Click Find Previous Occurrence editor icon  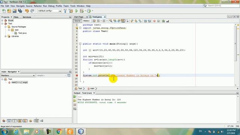(115, 21)
